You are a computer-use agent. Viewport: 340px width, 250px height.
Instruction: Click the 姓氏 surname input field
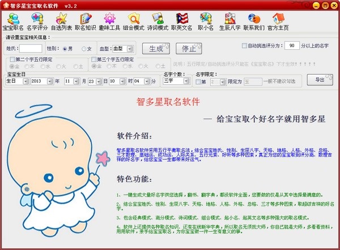click(31, 49)
